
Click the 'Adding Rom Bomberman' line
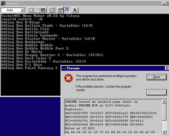point(23,42)
